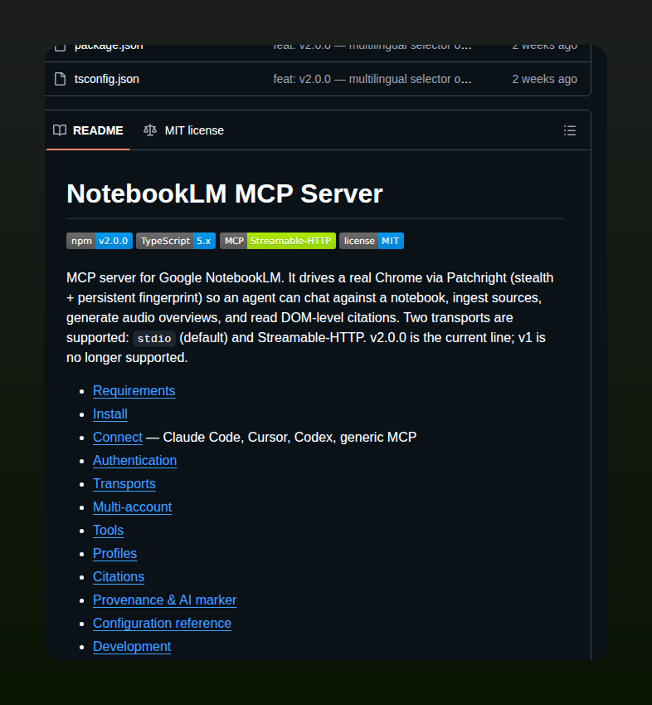Image resolution: width=652 pixels, height=705 pixels.
Task: Click tsconfig.json's '2 weeks ago' timestamp
Action: (545, 79)
